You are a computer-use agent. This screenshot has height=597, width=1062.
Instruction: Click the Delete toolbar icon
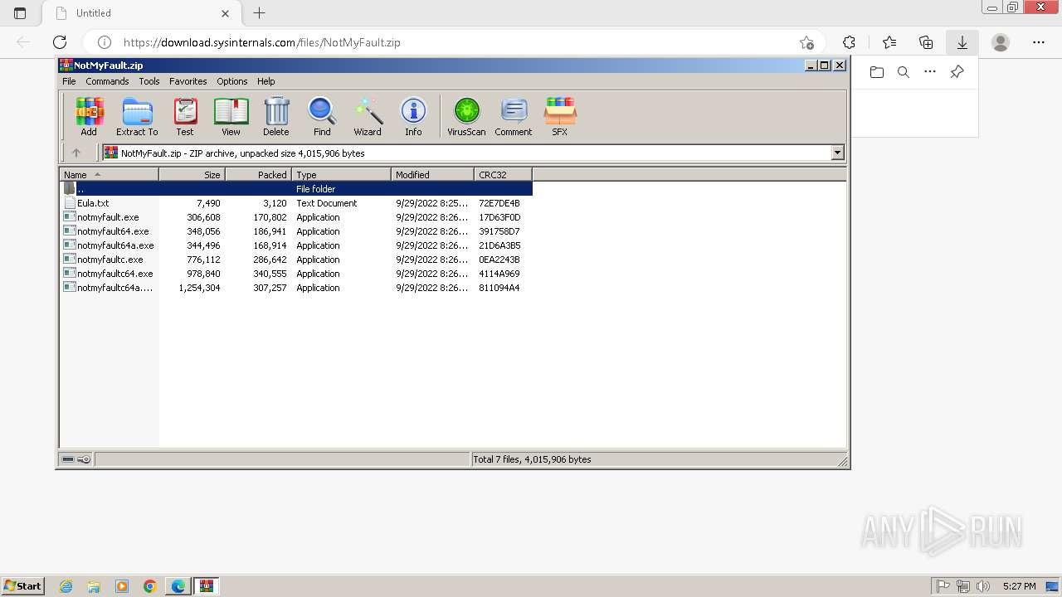coord(276,116)
